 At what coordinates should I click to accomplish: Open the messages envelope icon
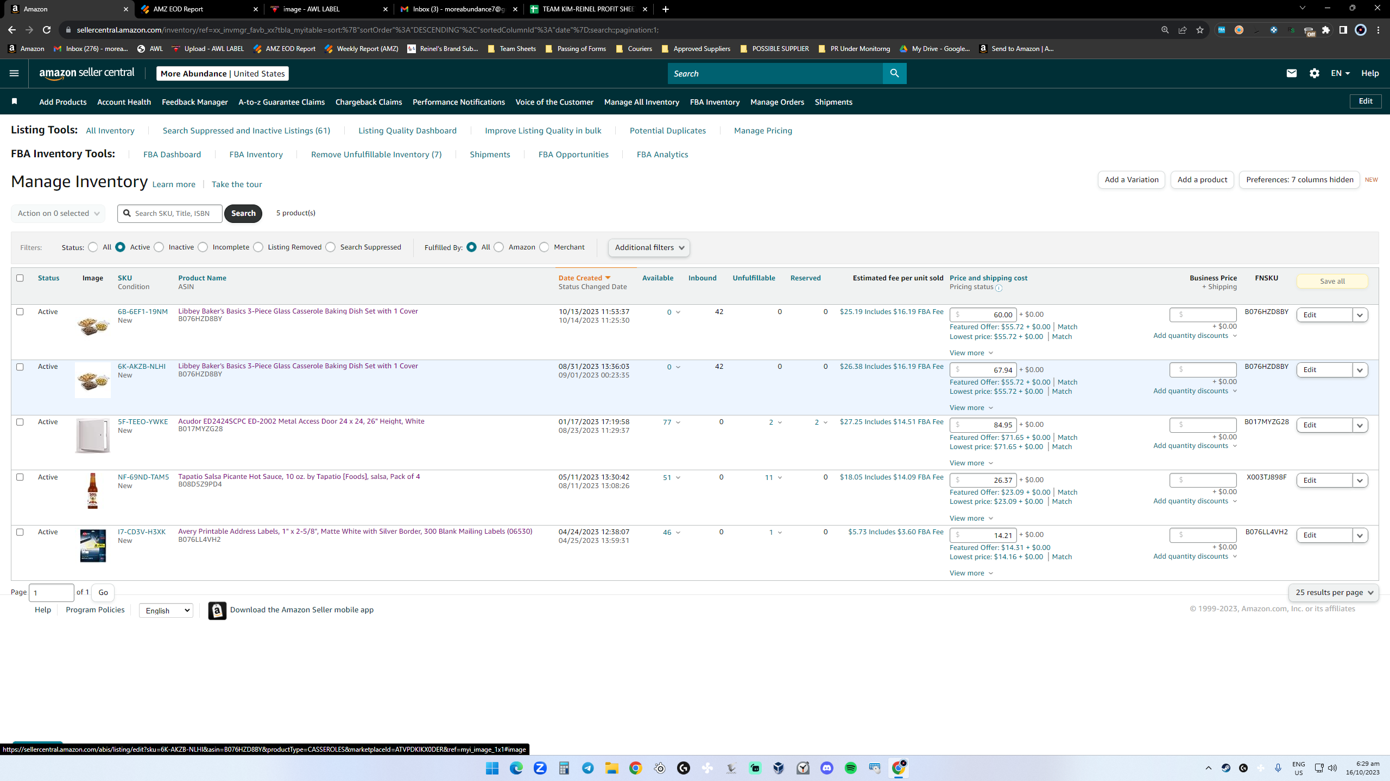pos(1292,73)
